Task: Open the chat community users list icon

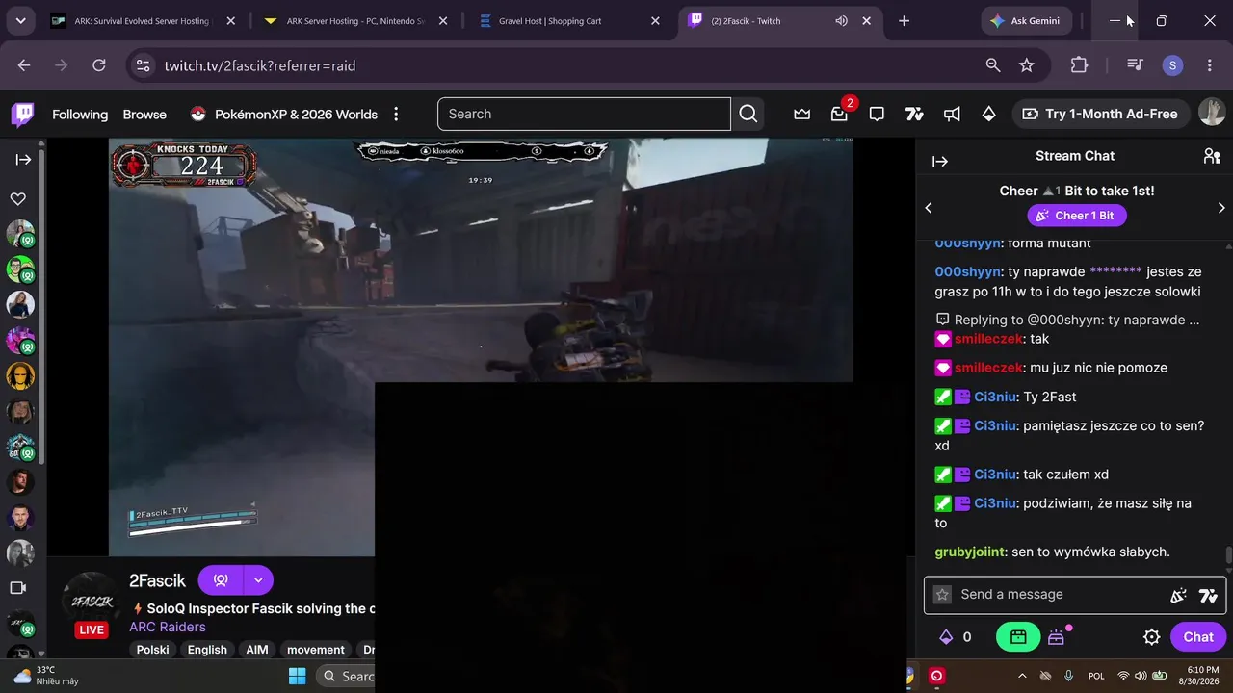Action: (1212, 156)
